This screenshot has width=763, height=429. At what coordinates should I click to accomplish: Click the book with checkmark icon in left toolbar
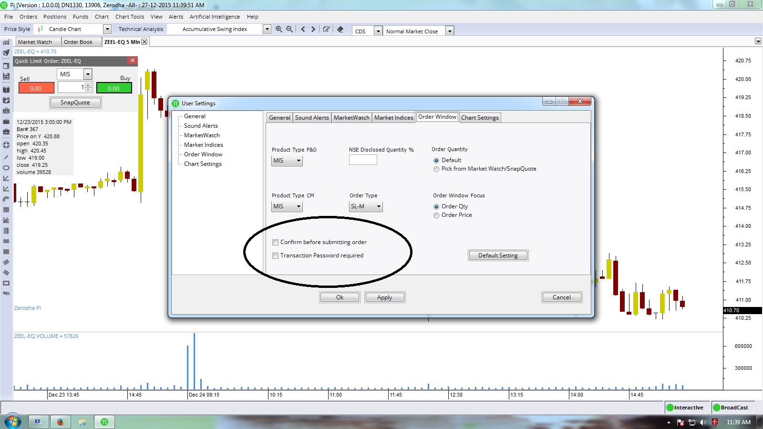[6, 100]
